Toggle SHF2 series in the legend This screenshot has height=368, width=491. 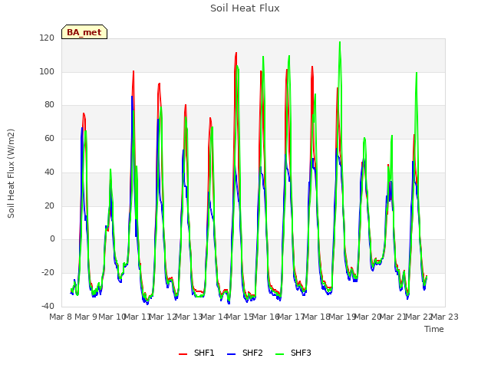245,353
